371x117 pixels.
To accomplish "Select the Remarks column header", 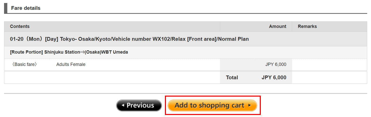I will [307, 26].
